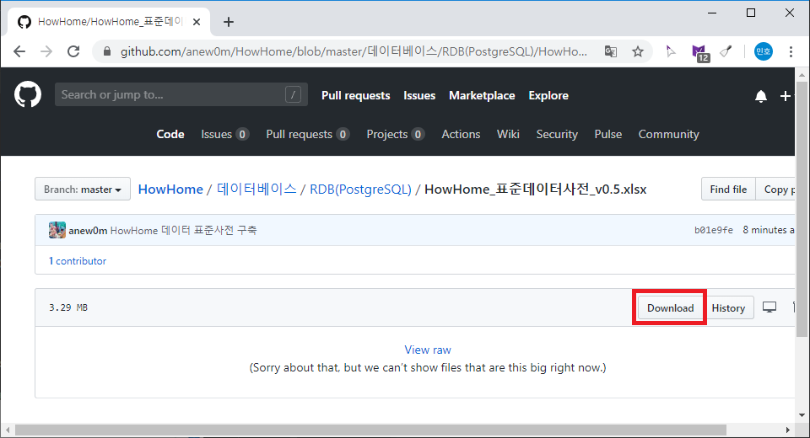Click the purple extension icon with badge 12
Image resolution: width=810 pixels, height=438 pixels.
(x=700, y=52)
